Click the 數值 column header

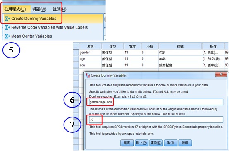pyautogui.click(x=213, y=46)
